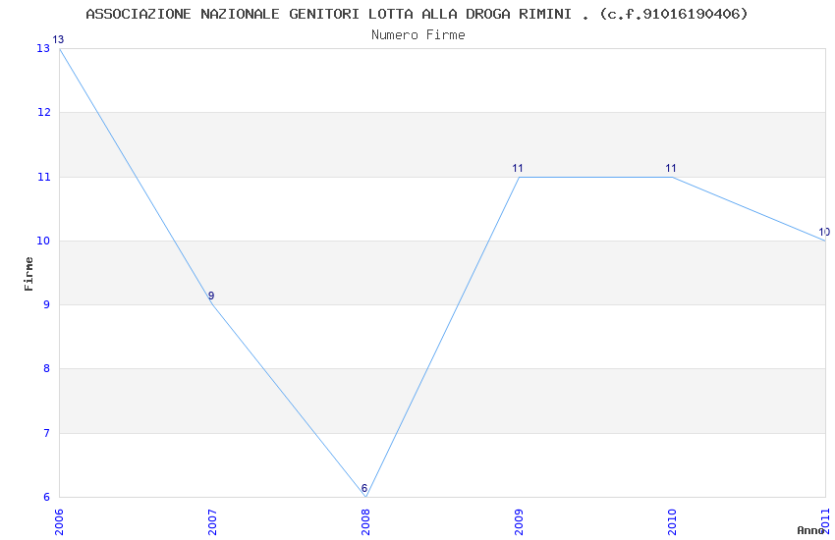Select the 2007 data point labeled 9
Image resolution: width=835 pixels, height=540 pixels.
pos(212,304)
